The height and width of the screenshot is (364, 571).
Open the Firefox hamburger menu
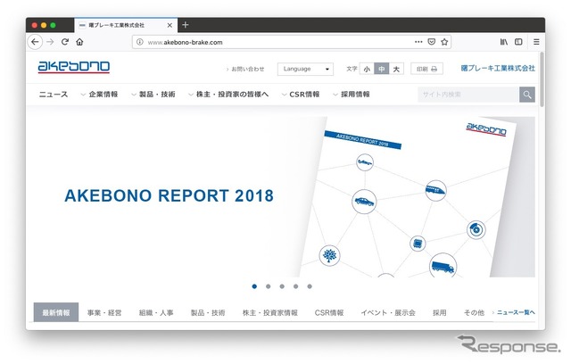536,42
